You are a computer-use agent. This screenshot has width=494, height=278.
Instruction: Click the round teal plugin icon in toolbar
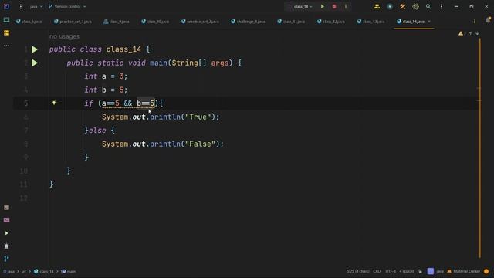pyautogui.click(x=390, y=7)
